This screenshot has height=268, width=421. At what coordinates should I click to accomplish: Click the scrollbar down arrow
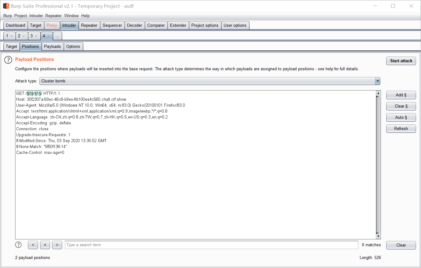pos(378,236)
